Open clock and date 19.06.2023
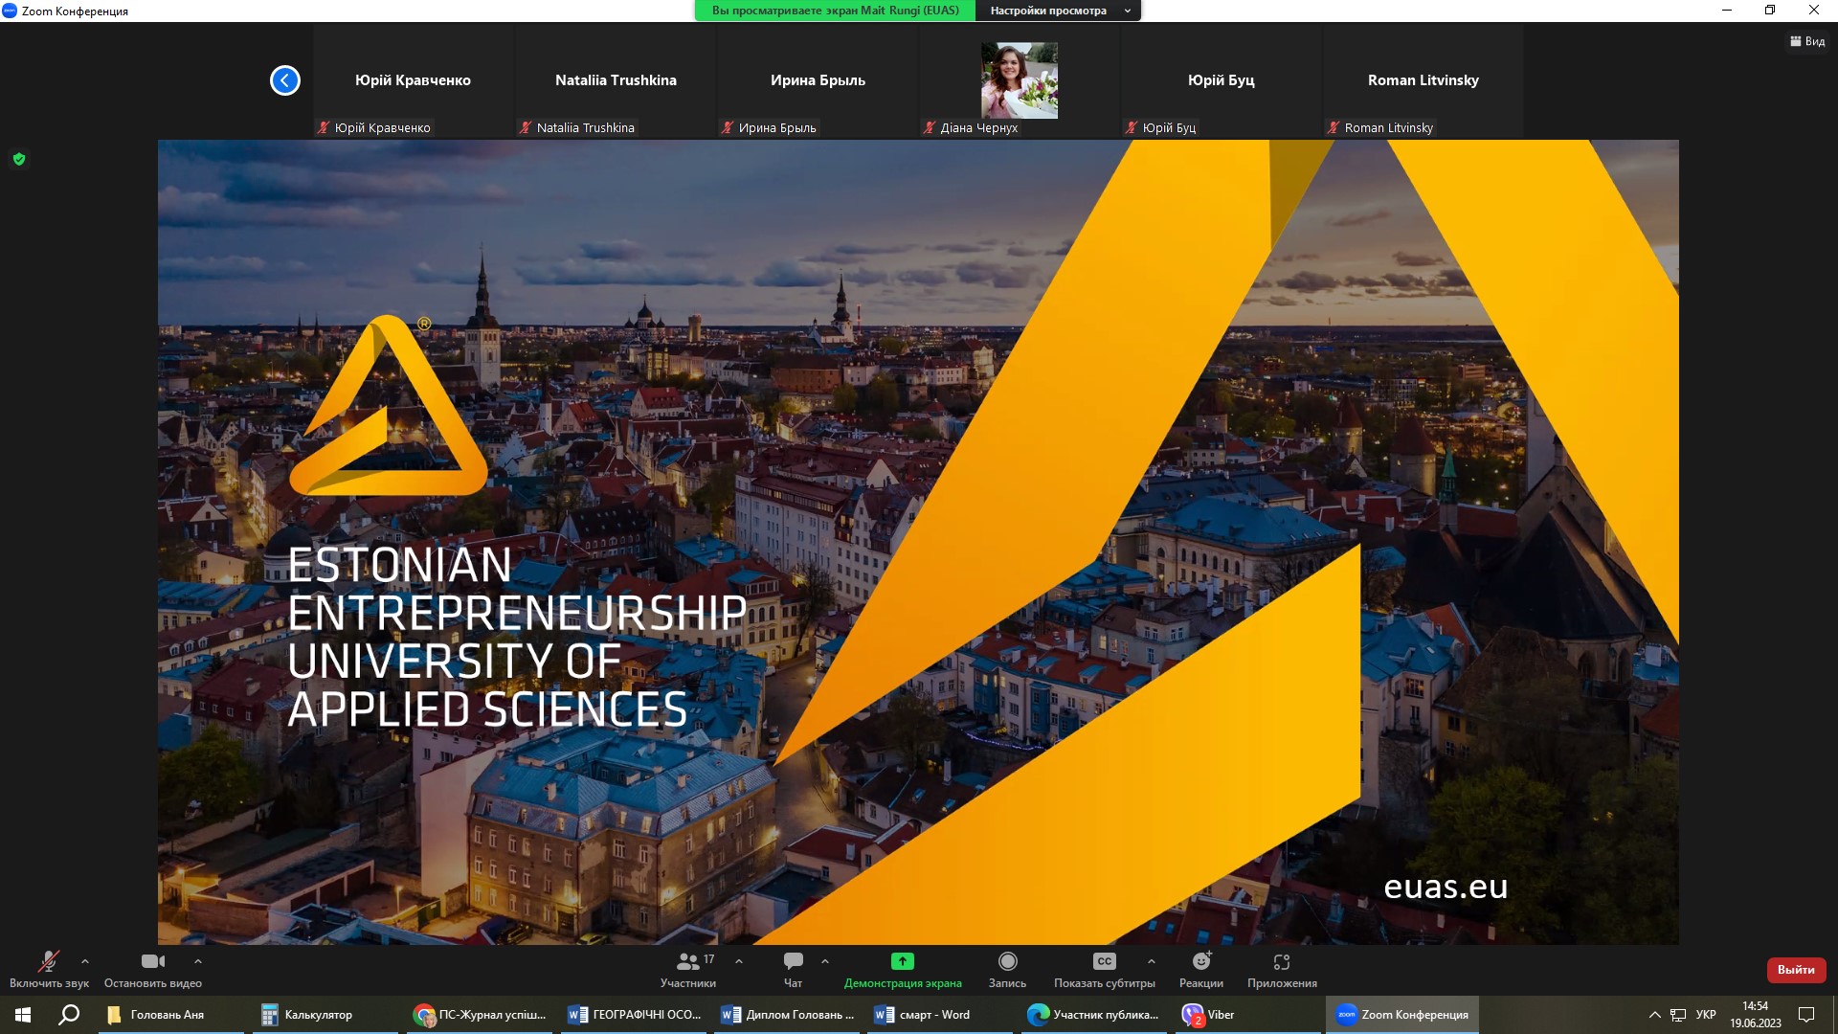 1755,1015
